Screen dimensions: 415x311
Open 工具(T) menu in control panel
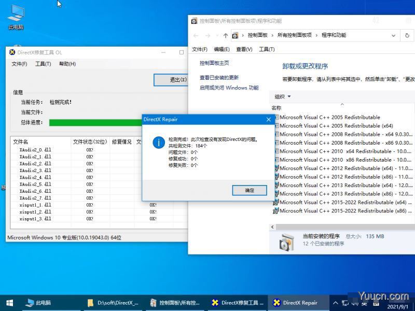coord(267,49)
